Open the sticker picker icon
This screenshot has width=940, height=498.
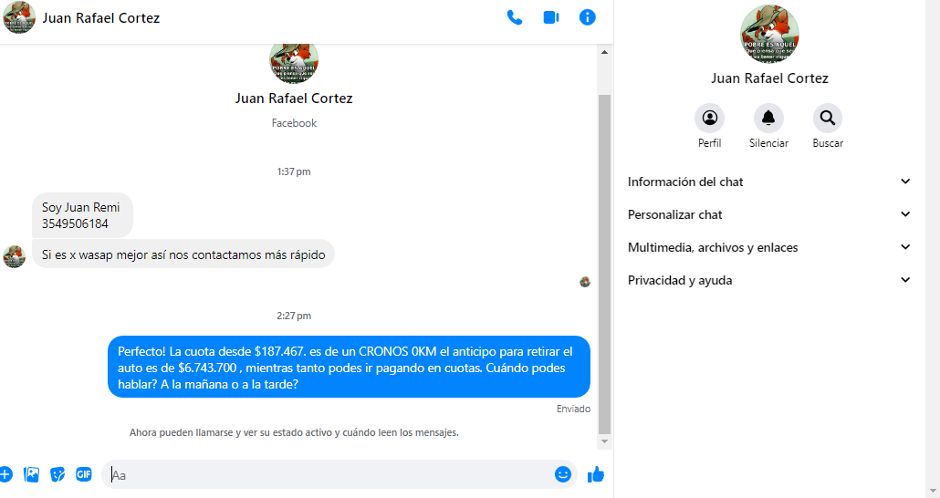tap(57, 474)
